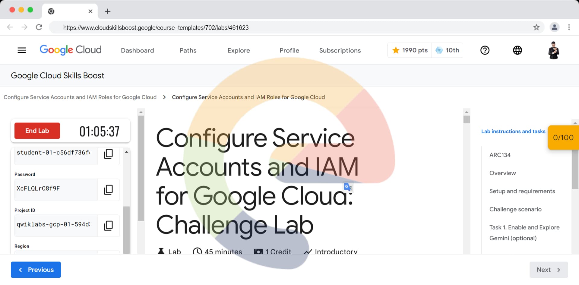Image resolution: width=579 pixels, height=285 pixels.
Task: Reload the page
Action: click(39, 27)
